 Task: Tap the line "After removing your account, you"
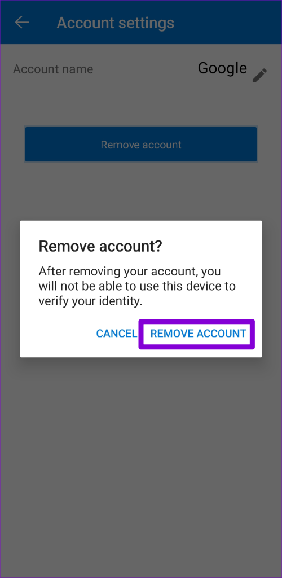[x=130, y=272]
